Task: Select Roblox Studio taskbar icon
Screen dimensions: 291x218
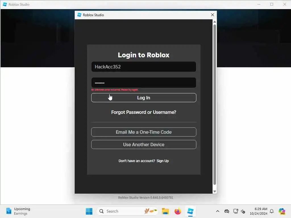Action: [x=190, y=211]
